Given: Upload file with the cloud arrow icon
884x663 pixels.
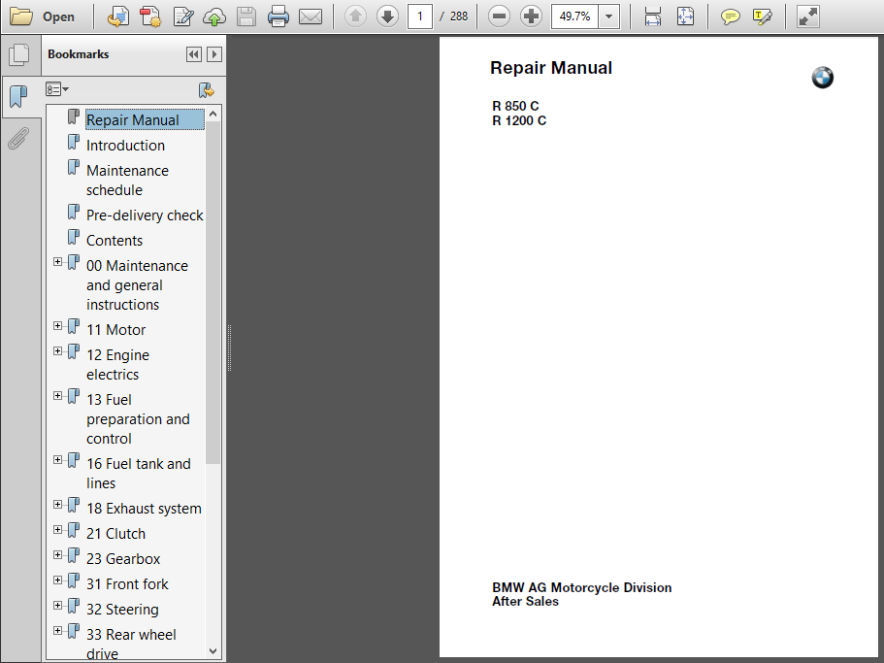Looking at the screenshot, I should pyautogui.click(x=214, y=17).
